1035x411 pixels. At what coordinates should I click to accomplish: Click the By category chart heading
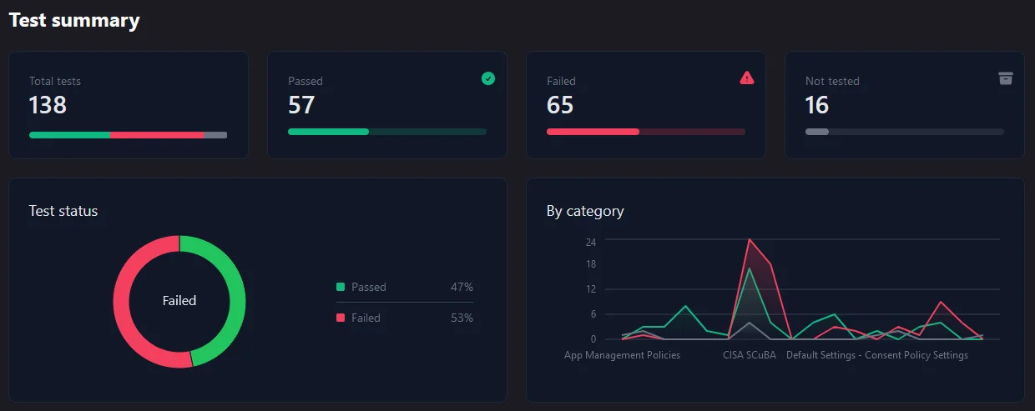(x=585, y=211)
